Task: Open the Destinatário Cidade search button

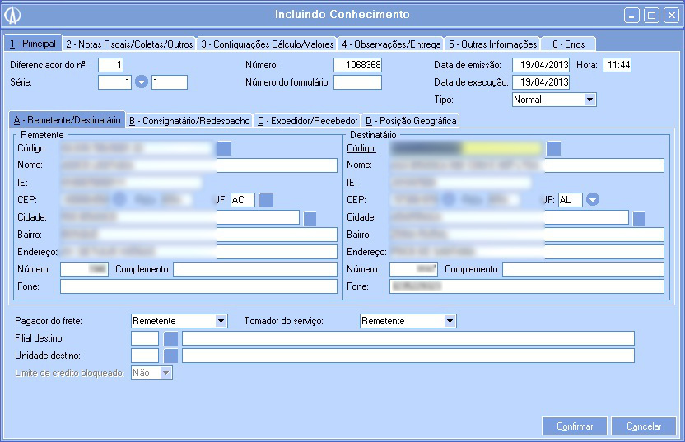Action: [x=639, y=218]
